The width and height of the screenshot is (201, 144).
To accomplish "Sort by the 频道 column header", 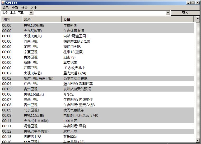I will pyautogui.click(x=42, y=19).
